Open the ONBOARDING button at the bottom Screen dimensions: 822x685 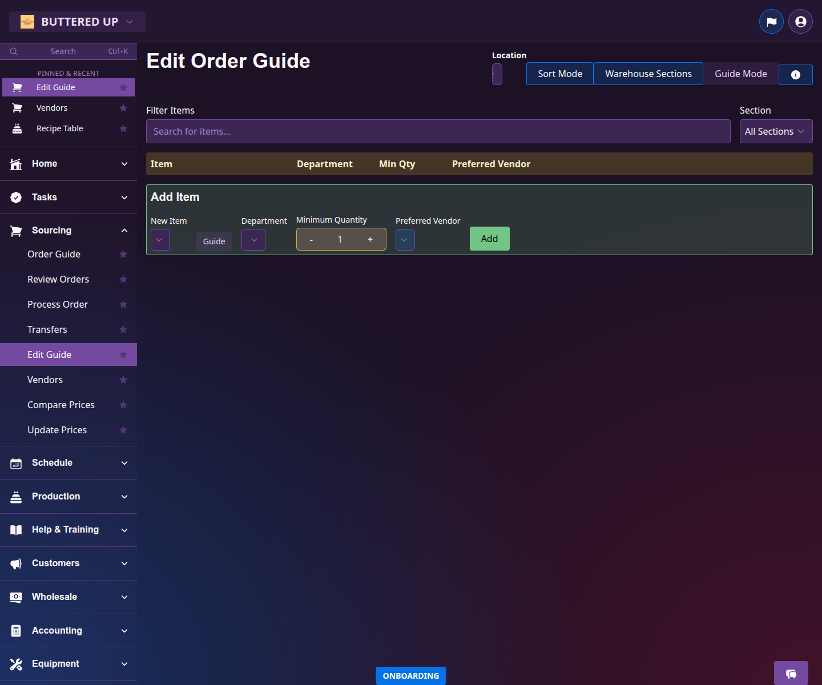tap(410, 676)
